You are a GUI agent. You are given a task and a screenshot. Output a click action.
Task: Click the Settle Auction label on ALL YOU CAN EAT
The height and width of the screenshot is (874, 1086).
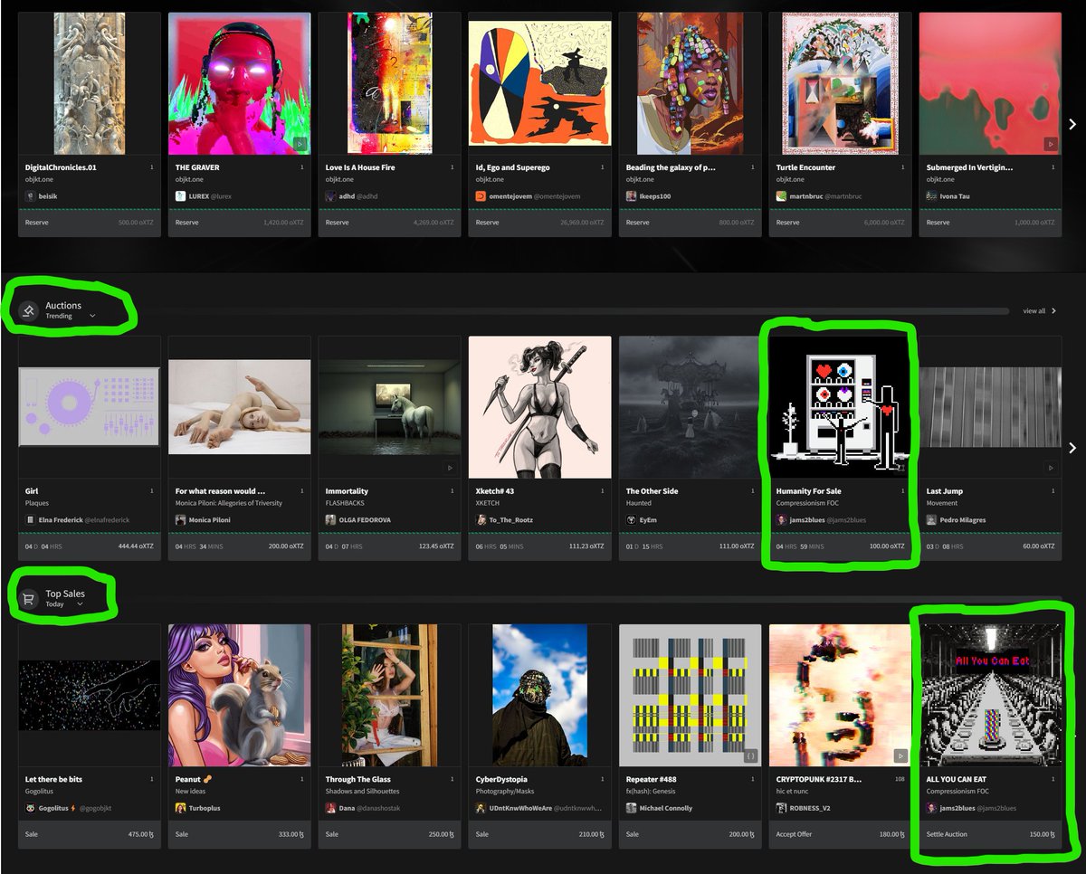point(947,834)
